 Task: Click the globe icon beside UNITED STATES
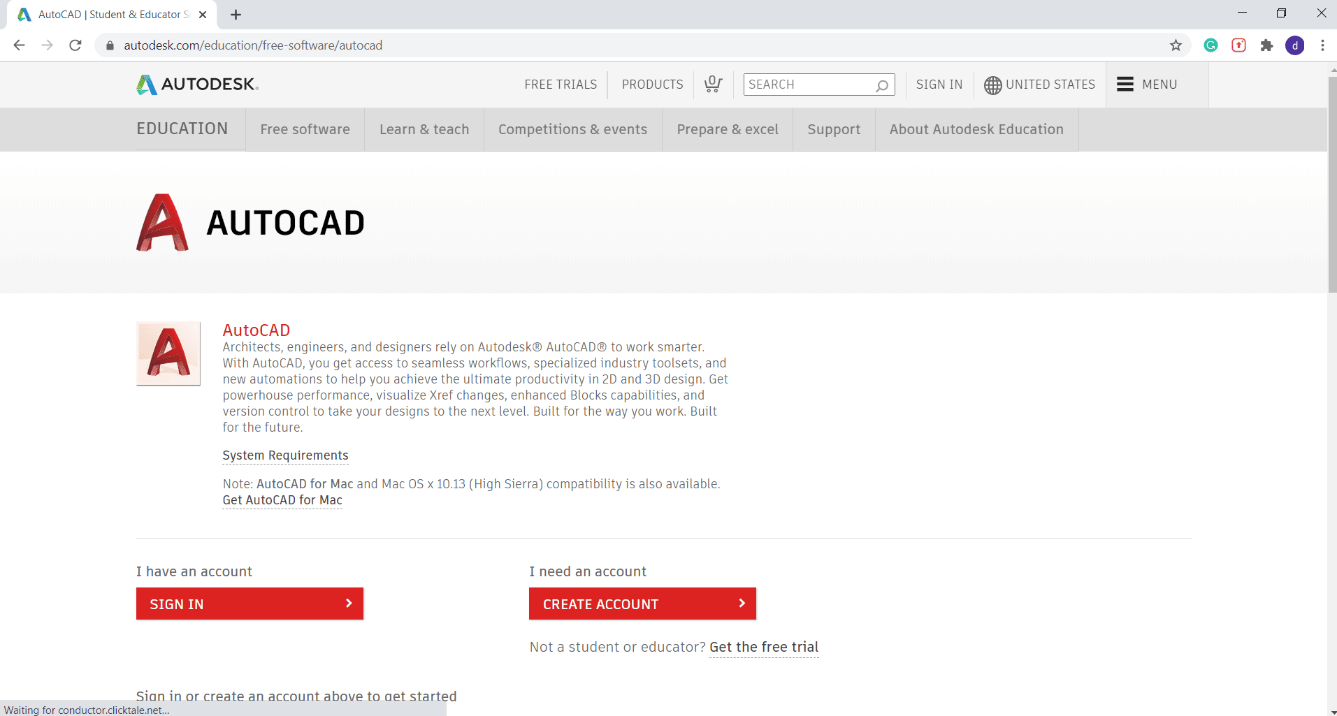coord(992,85)
